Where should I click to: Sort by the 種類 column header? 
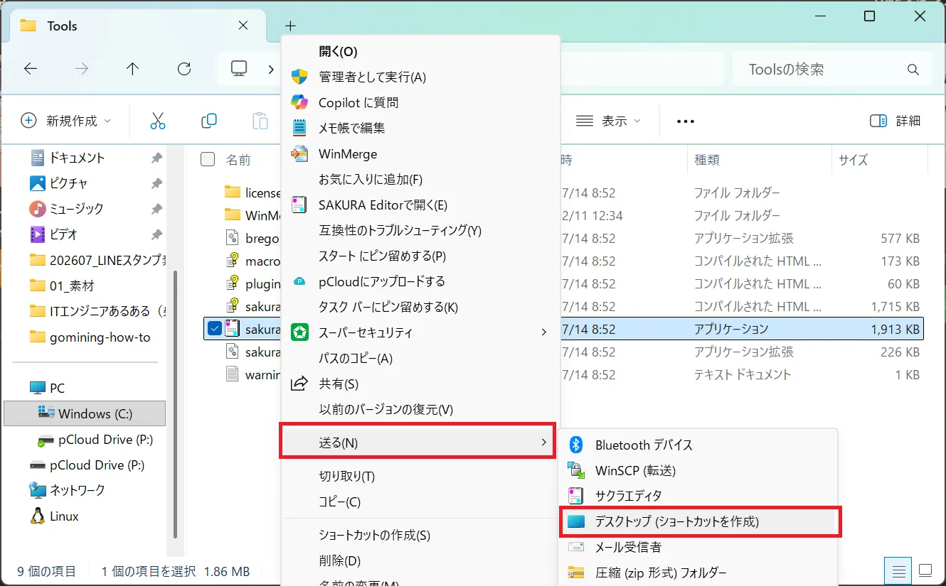tap(759, 160)
